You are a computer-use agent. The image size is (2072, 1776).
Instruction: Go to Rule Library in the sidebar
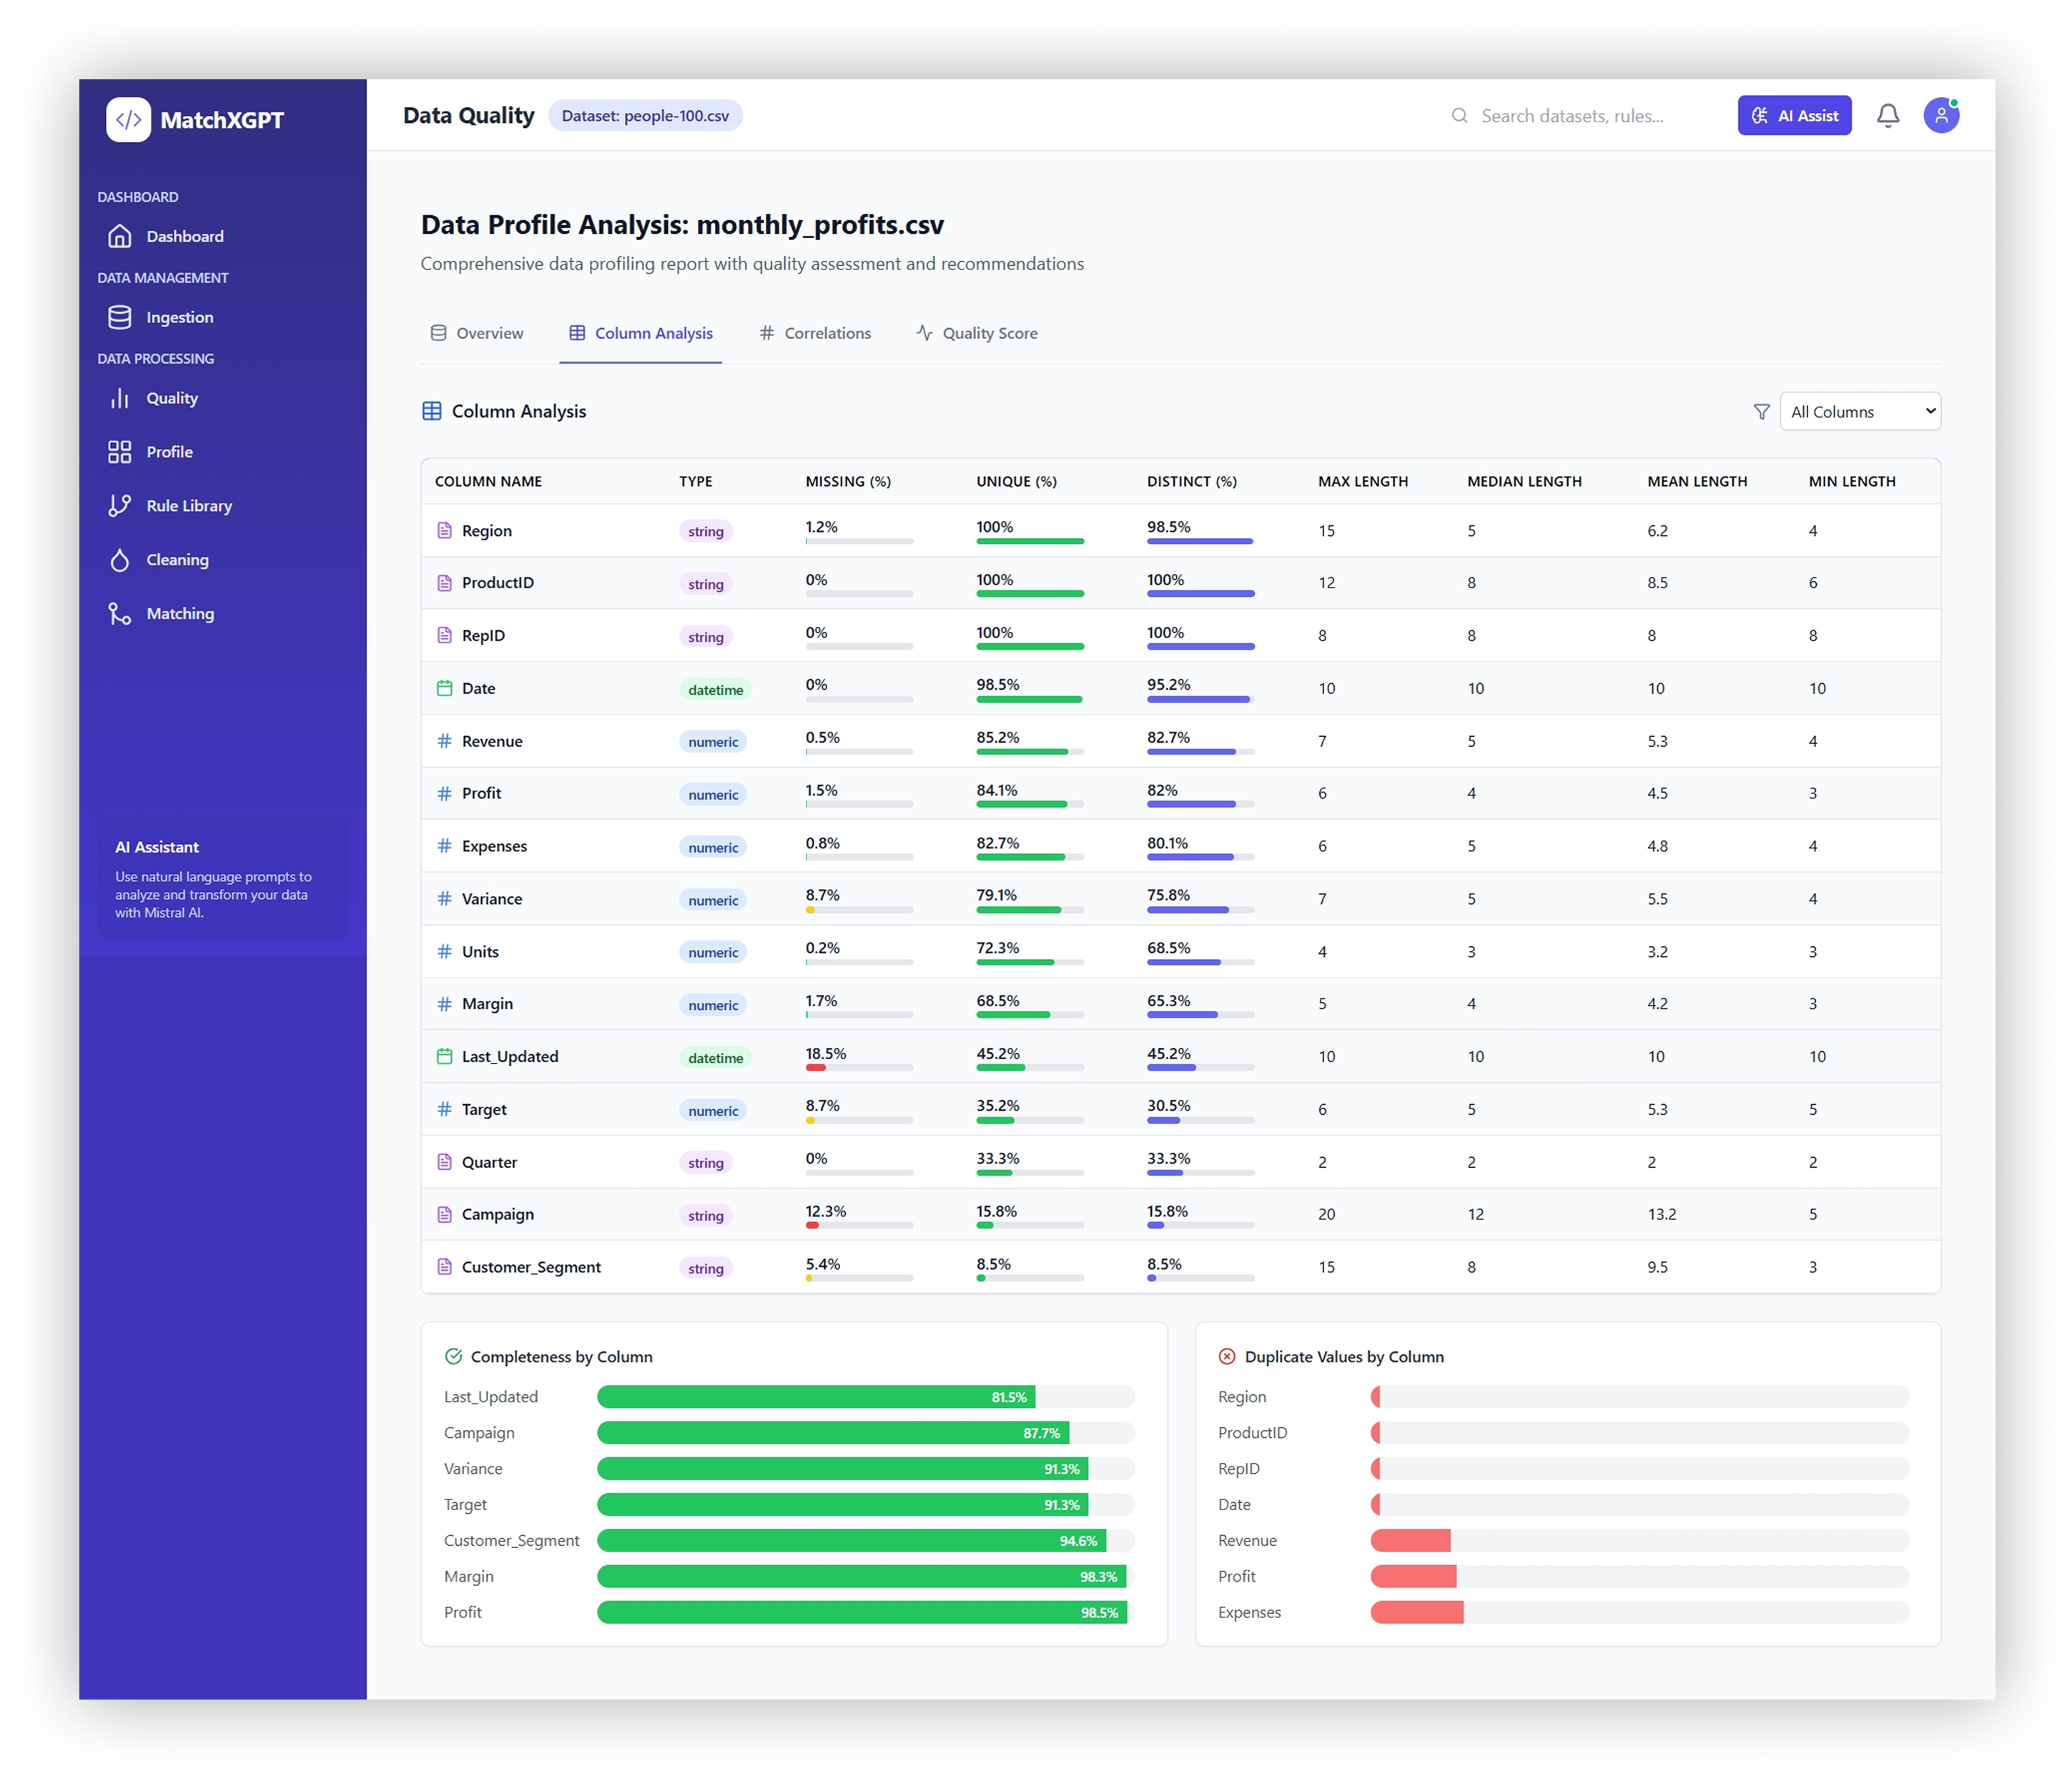coord(188,506)
